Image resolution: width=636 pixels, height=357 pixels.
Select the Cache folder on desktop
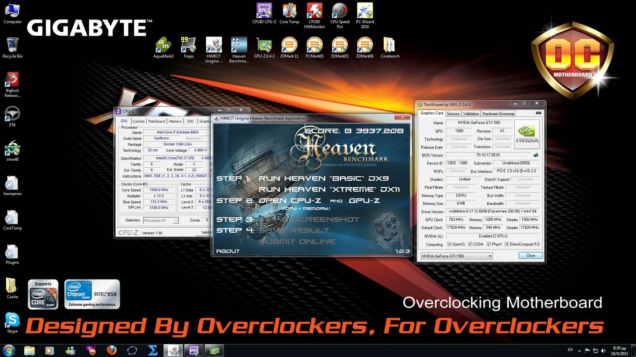pos(12,288)
